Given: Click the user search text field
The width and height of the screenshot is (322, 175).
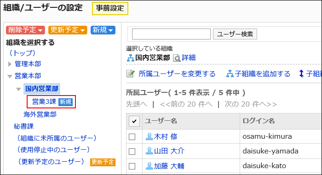Looking at the screenshot, I should tap(171, 34).
